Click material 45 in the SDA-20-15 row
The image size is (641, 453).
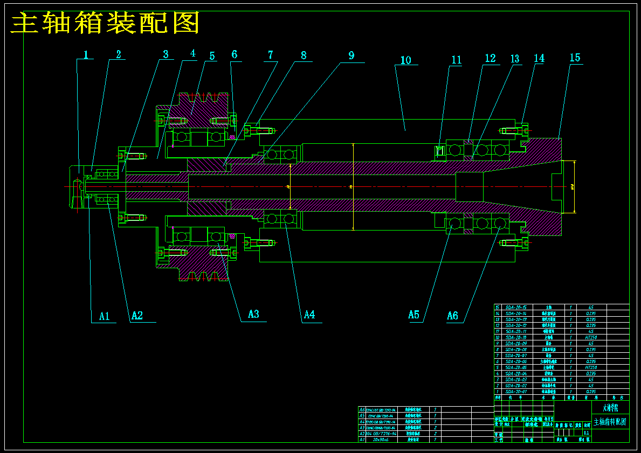[x=591, y=307]
